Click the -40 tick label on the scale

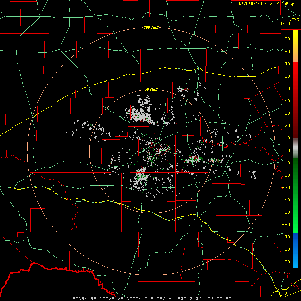(286, 200)
